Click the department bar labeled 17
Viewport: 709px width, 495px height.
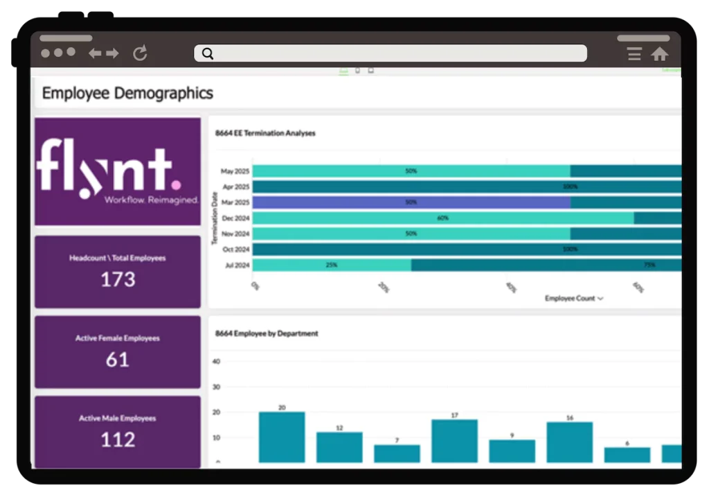(x=454, y=440)
